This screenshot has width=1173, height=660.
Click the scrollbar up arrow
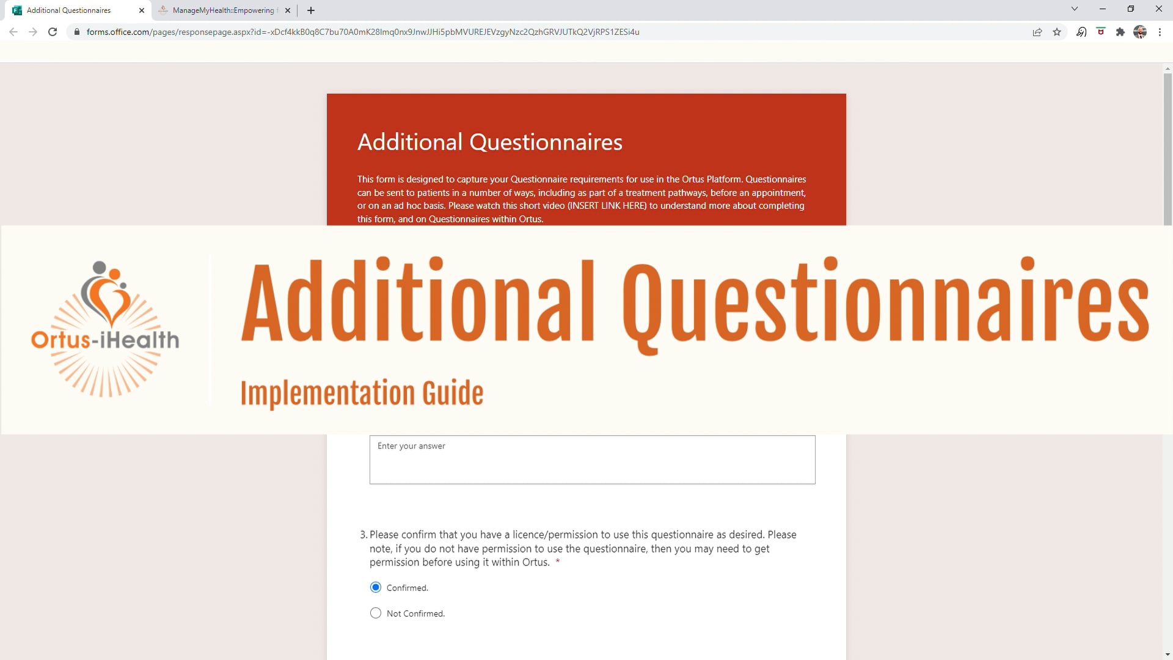1168,68
